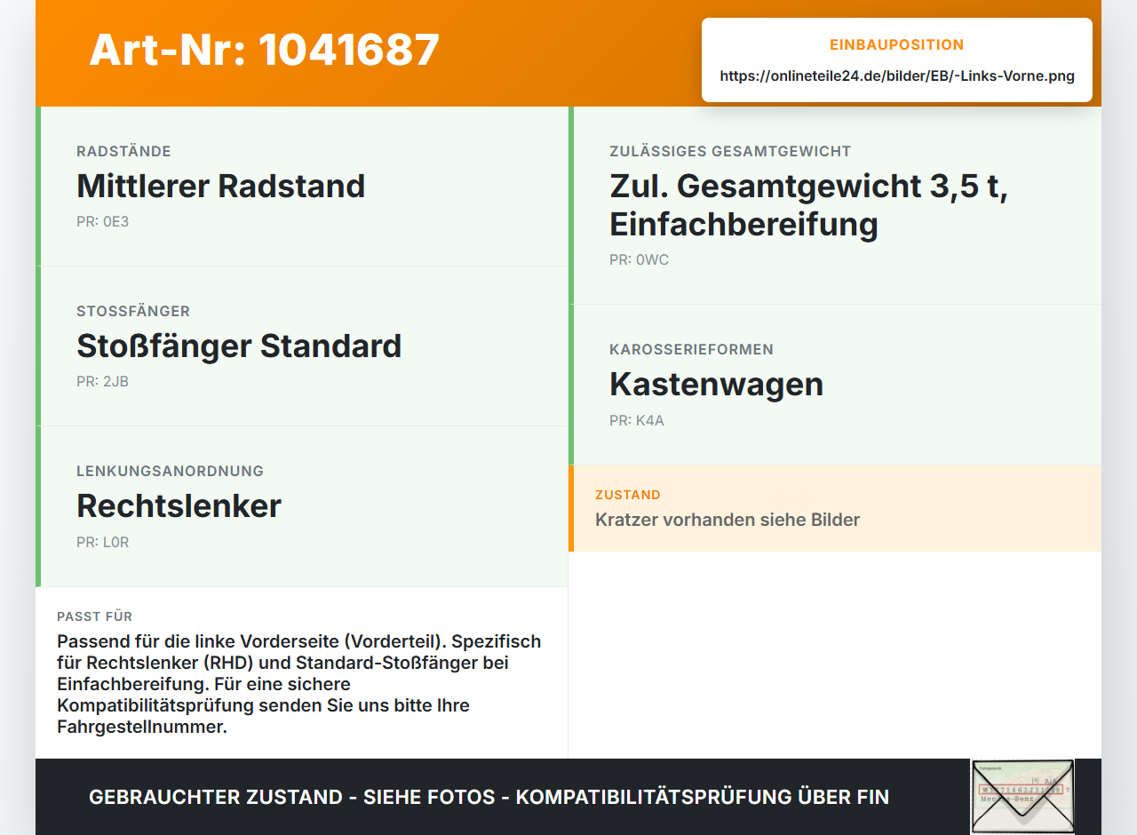The width and height of the screenshot is (1137, 835).
Task: Click 'Kratzer vorhanden siehe Bilder' text
Action: pyautogui.click(x=728, y=520)
